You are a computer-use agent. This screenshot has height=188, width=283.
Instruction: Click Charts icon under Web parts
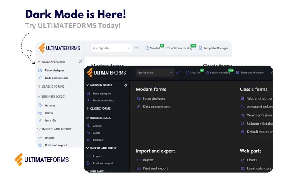pos(243,160)
